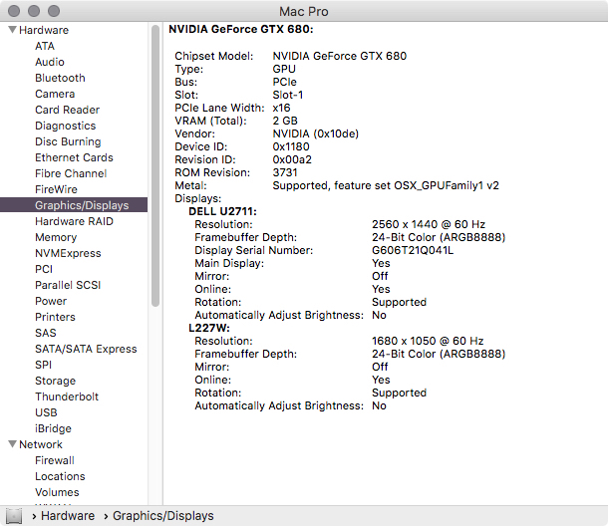Open the Bluetooth hardware category
Image resolution: width=608 pixels, height=526 pixels.
[60, 78]
